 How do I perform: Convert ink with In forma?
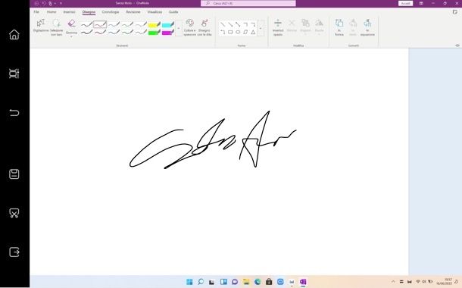point(339,27)
